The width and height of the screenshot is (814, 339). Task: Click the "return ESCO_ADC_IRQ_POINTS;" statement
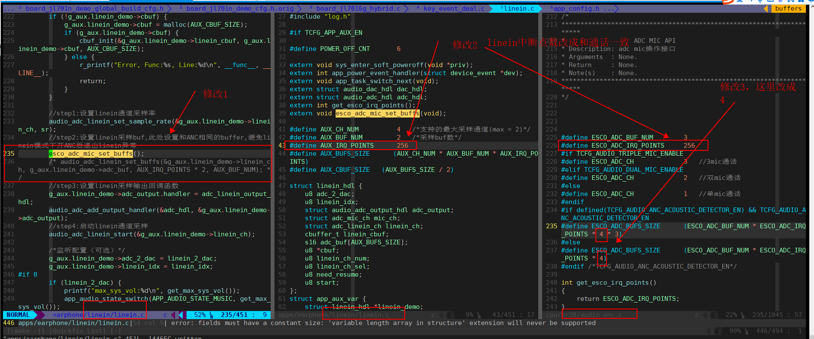click(x=628, y=299)
